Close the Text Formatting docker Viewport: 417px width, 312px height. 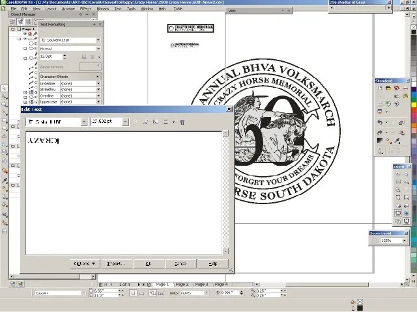pyautogui.click(x=100, y=24)
